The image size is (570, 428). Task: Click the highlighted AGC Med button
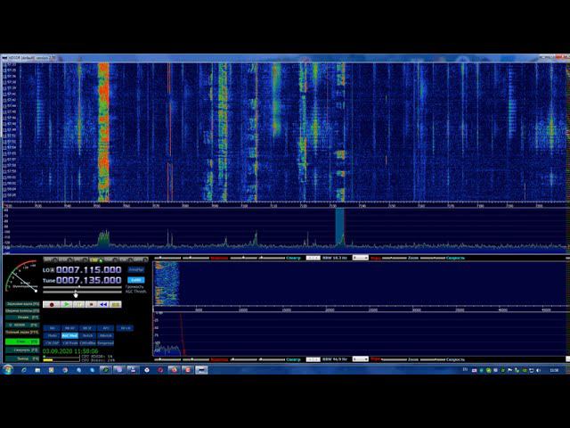click(69, 335)
